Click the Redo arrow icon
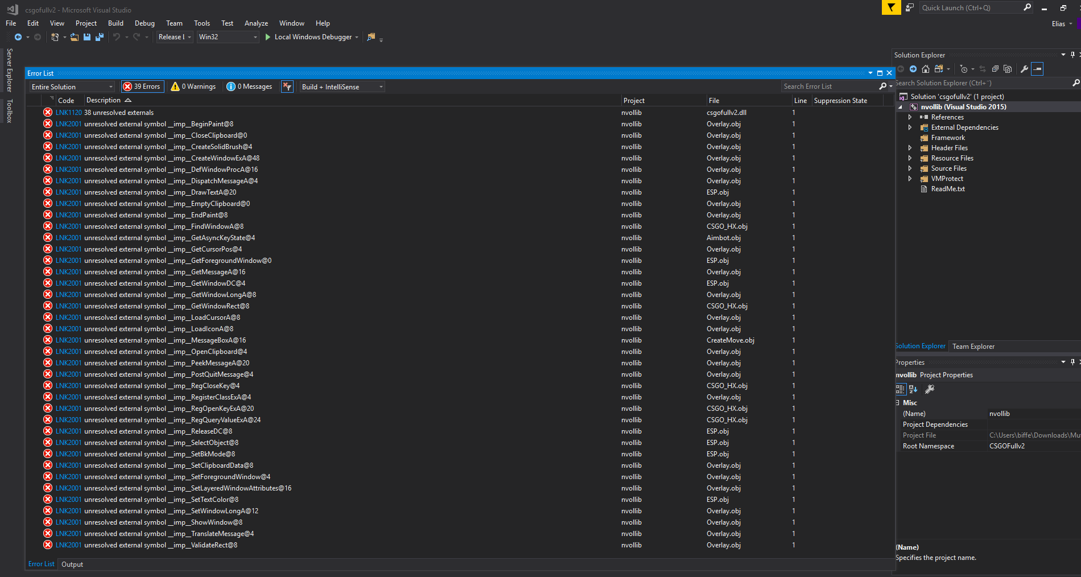1081x577 pixels. click(x=137, y=37)
